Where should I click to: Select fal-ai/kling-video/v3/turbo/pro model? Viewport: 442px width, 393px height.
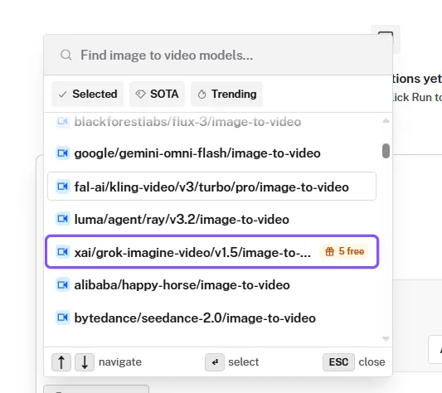212,187
